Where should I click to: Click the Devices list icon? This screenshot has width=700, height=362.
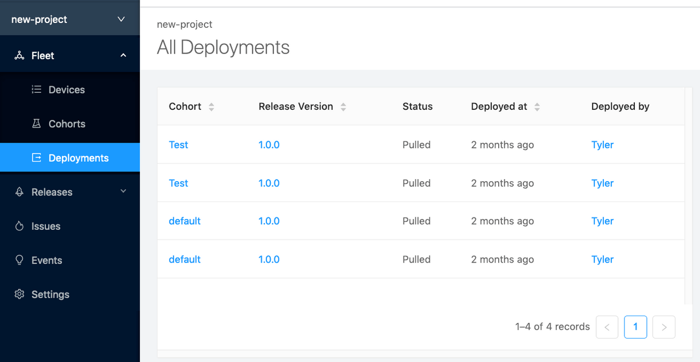point(37,90)
